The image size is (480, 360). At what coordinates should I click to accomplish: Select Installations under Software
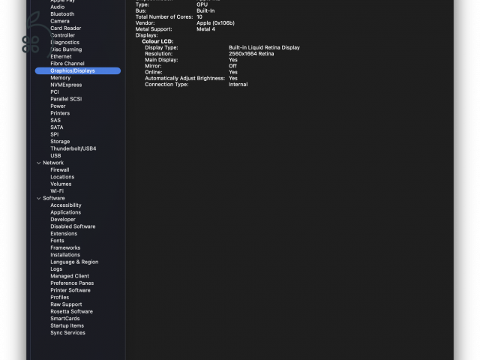[x=65, y=255]
